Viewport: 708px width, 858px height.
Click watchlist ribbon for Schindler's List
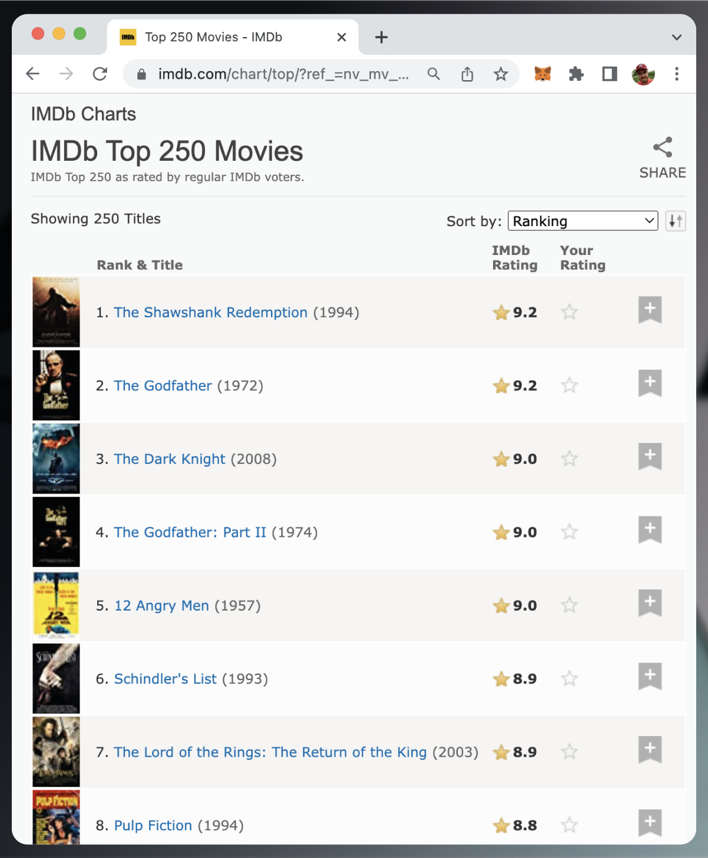[x=650, y=676]
